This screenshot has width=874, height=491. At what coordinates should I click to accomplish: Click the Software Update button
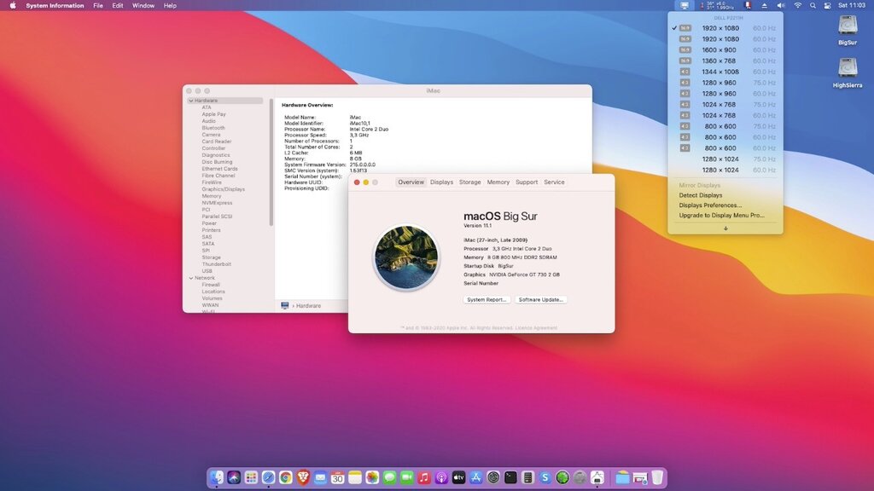[x=541, y=300]
